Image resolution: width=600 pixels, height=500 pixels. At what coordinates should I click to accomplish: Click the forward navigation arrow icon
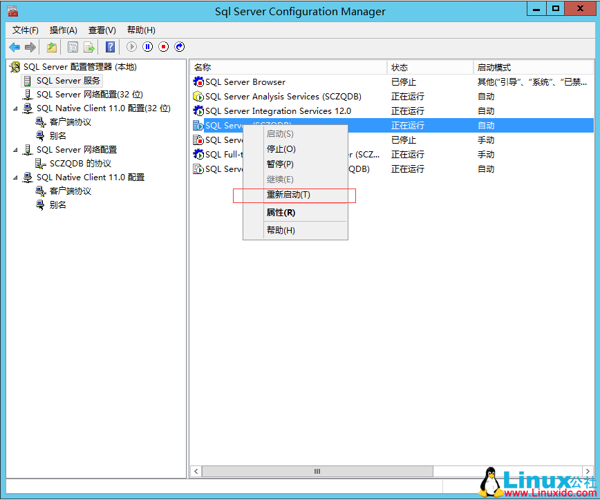point(28,47)
